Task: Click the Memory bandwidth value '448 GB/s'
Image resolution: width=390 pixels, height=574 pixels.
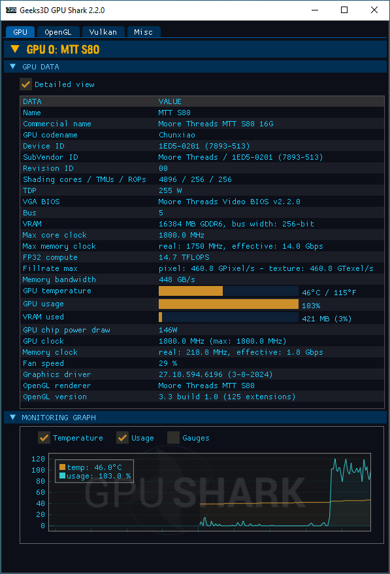Action: 177,279
